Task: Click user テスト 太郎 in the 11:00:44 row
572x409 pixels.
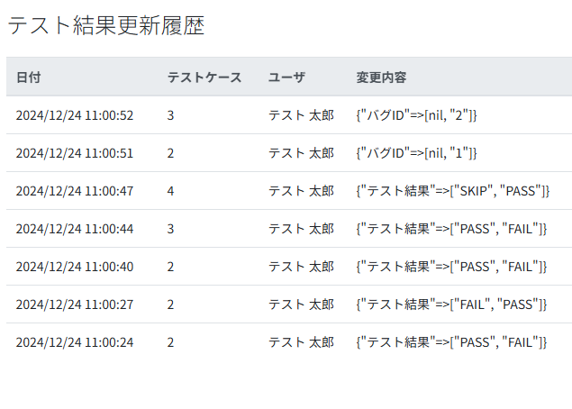Action: click(x=302, y=229)
